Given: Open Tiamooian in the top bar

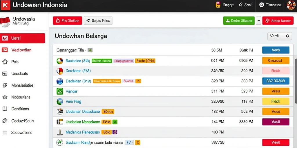Looking at the screenshot, I should [270, 5].
